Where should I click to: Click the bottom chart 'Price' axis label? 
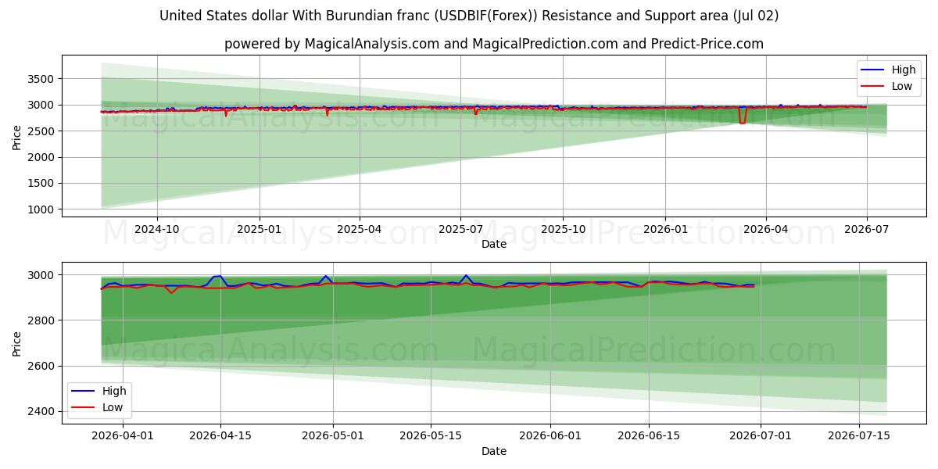(x=17, y=343)
